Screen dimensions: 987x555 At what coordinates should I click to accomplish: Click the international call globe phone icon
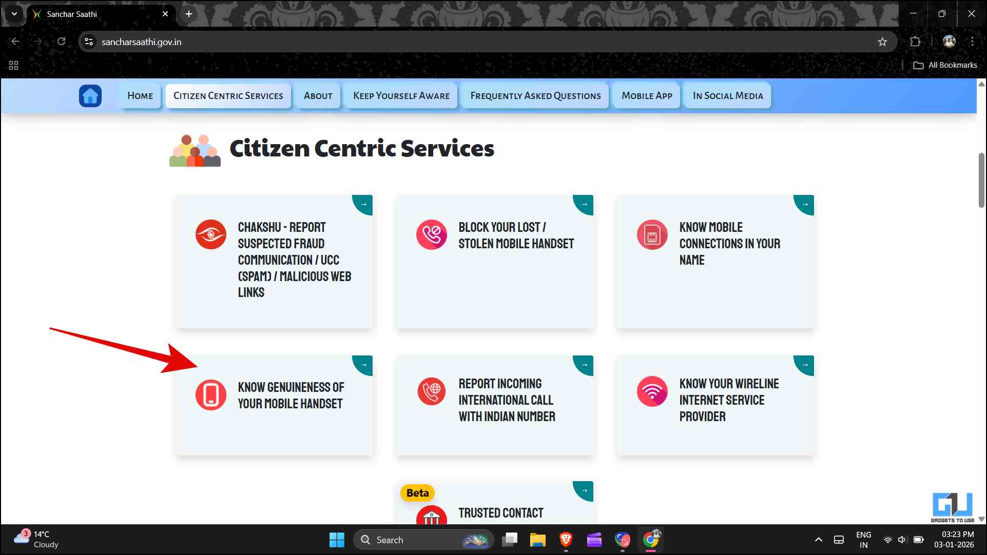pyautogui.click(x=431, y=391)
